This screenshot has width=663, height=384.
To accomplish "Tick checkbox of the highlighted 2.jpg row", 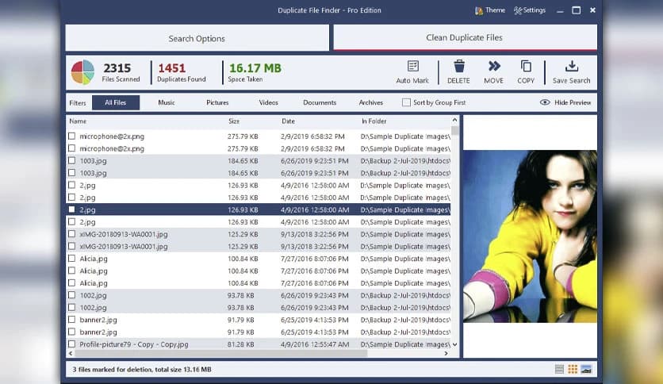I will 72,209.
